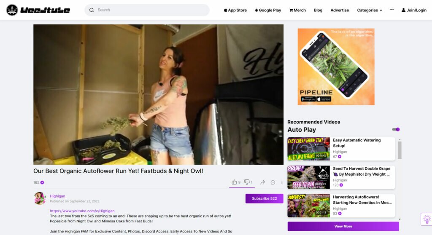
Task: Open the Blog page
Action: coord(318,10)
